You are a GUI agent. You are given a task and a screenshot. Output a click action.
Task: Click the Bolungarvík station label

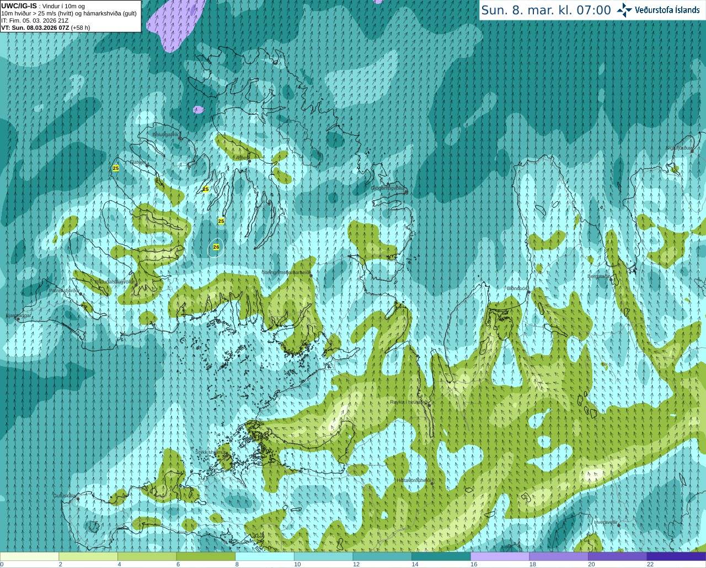coord(165,134)
